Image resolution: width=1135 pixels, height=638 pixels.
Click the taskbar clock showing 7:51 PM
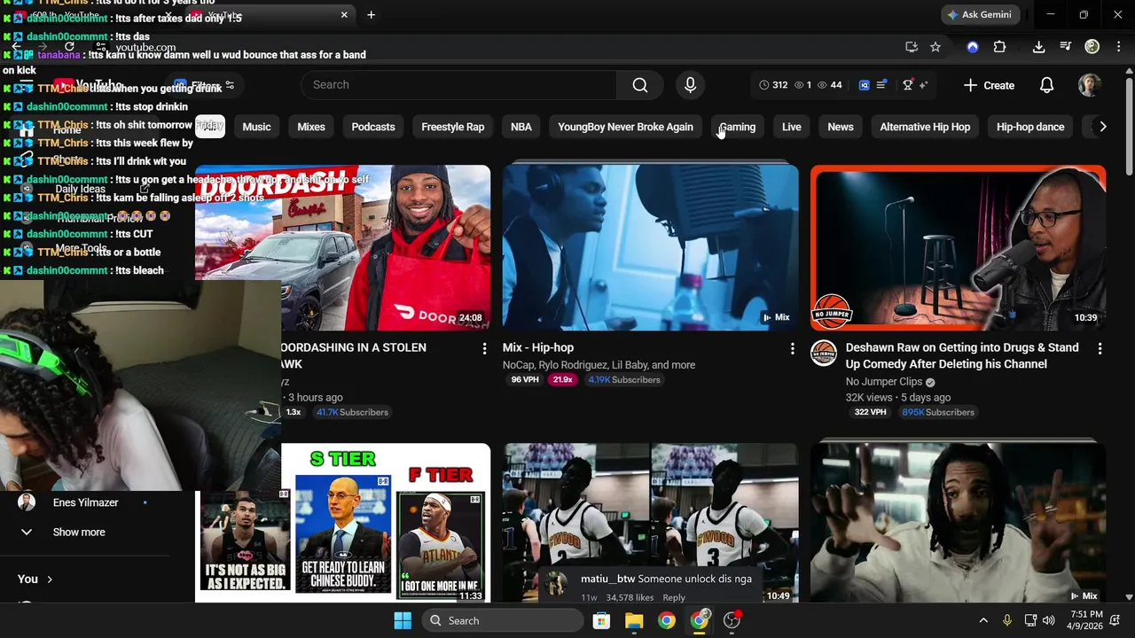coord(1086,620)
